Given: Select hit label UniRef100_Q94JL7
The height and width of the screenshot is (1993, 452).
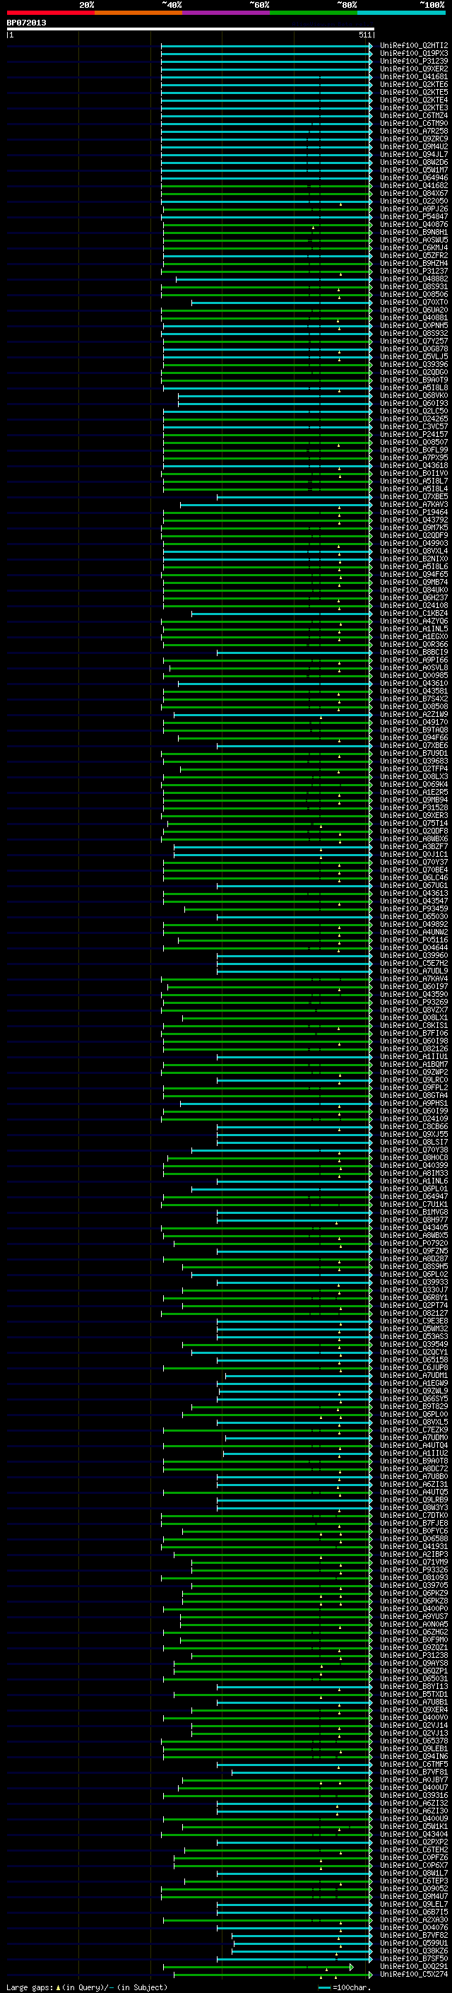Looking at the screenshot, I should click(x=413, y=155).
